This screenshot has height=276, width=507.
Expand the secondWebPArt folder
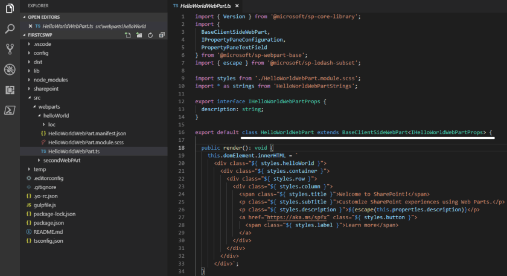(x=62, y=160)
